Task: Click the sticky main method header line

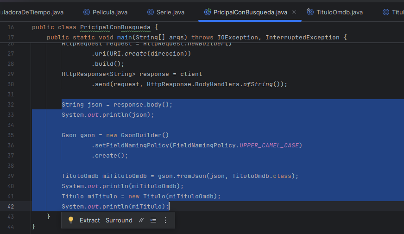Action: click(197, 38)
